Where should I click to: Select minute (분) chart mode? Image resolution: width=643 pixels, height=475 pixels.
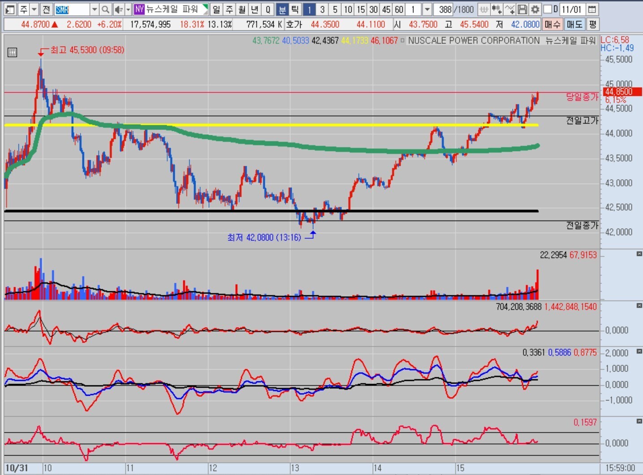coord(282,9)
